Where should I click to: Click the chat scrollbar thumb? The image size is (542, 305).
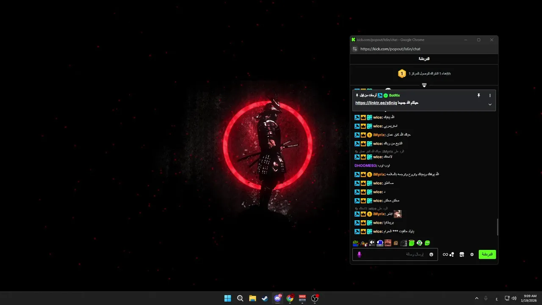coord(498,227)
